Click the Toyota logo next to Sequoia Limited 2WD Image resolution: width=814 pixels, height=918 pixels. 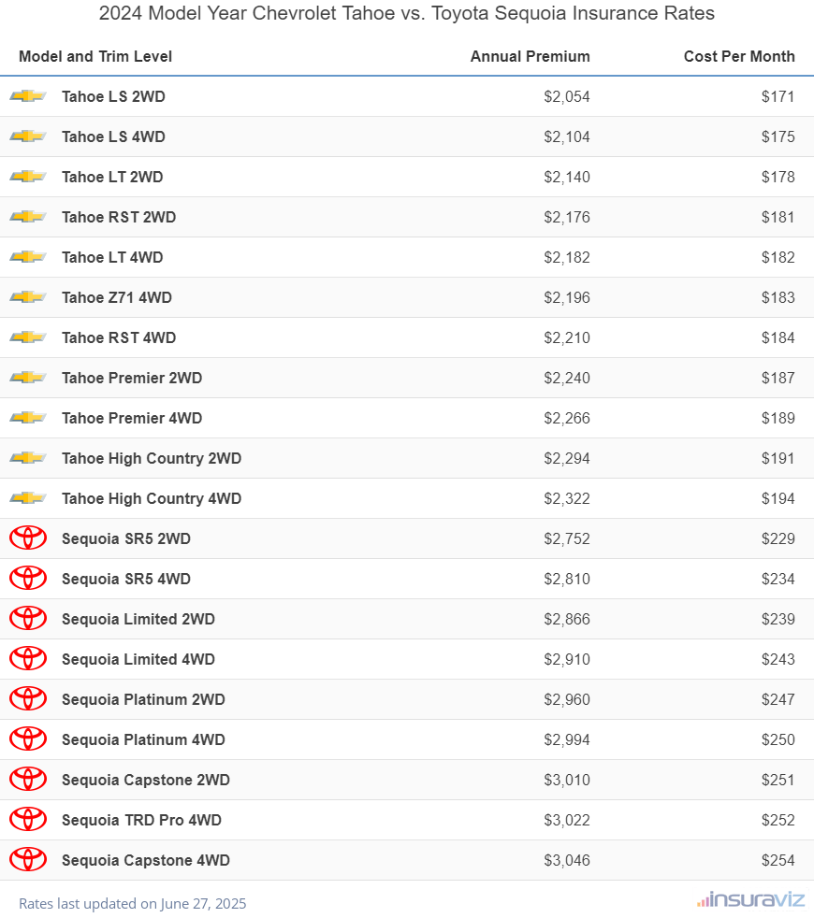[28, 619]
